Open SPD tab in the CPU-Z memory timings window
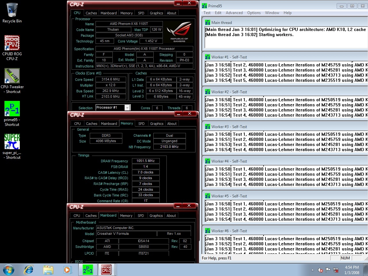The height and width of the screenshot is (276, 368). pyautogui.click(x=141, y=124)
